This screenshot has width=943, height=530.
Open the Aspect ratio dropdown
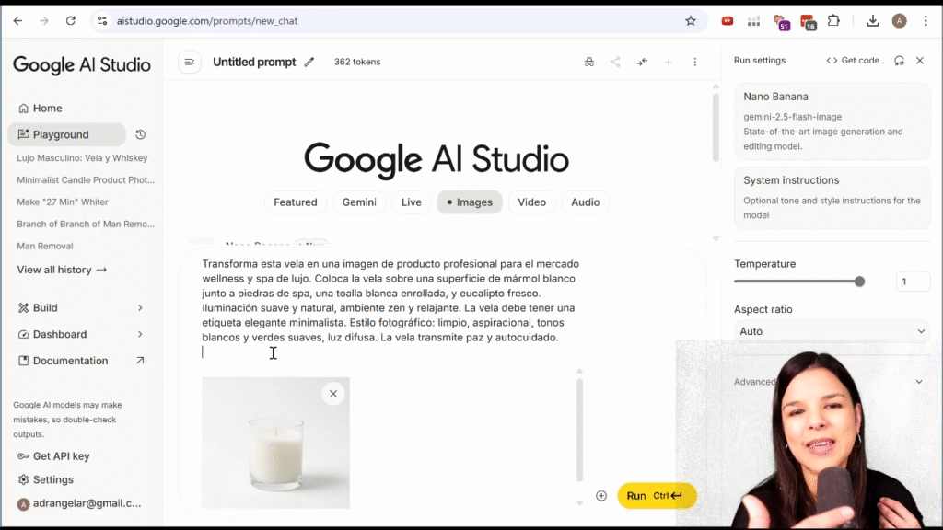[831, 330]
